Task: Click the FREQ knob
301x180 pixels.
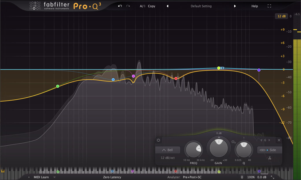Action: click(193, 150)
